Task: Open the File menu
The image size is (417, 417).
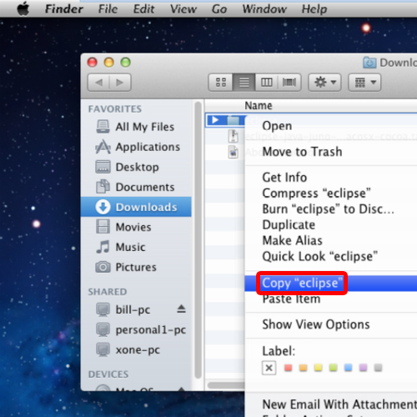Action: (x=108, y=9)
